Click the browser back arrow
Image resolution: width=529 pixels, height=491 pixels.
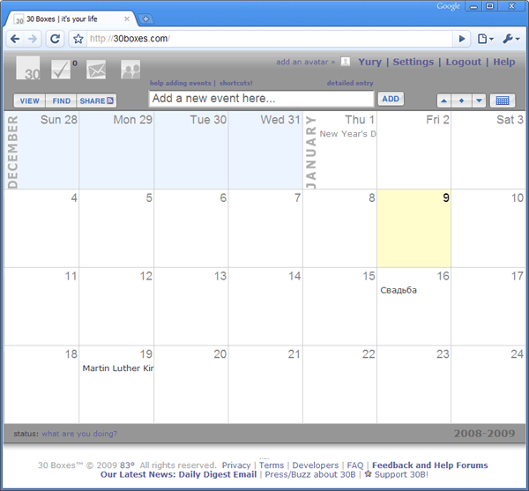tap(15, 39)
